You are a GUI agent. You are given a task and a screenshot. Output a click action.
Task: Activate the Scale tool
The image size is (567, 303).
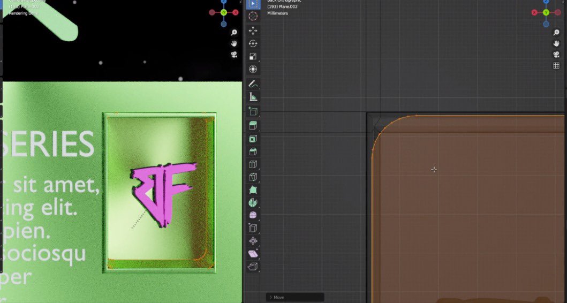pyautogui.click(x=253, y=56)
